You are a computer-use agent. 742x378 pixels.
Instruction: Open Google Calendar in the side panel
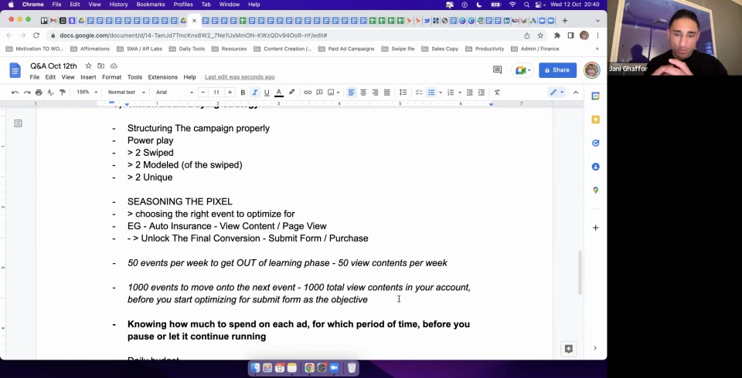point(596,96)
